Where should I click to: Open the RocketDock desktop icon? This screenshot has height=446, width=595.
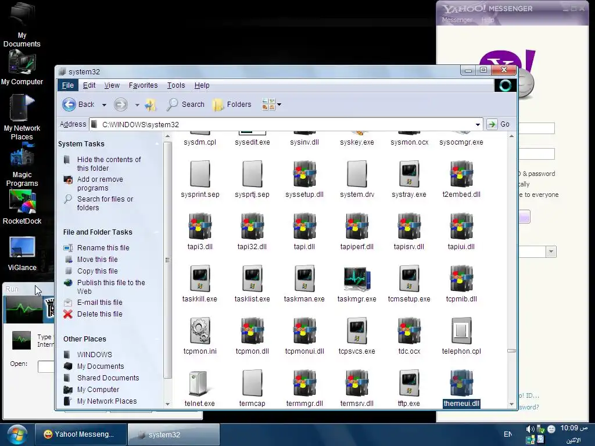coord(22,207)
